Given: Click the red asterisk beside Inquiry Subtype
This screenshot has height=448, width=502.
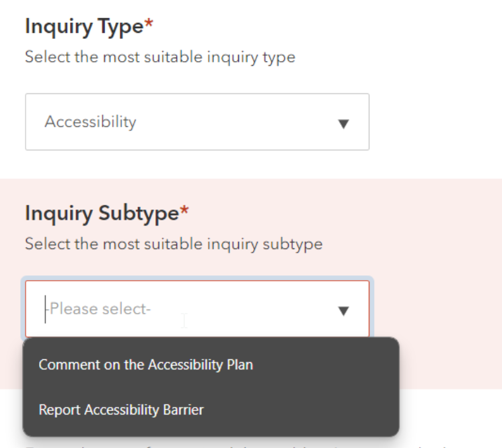Looking at the screenshot, I should click(184, 211).
